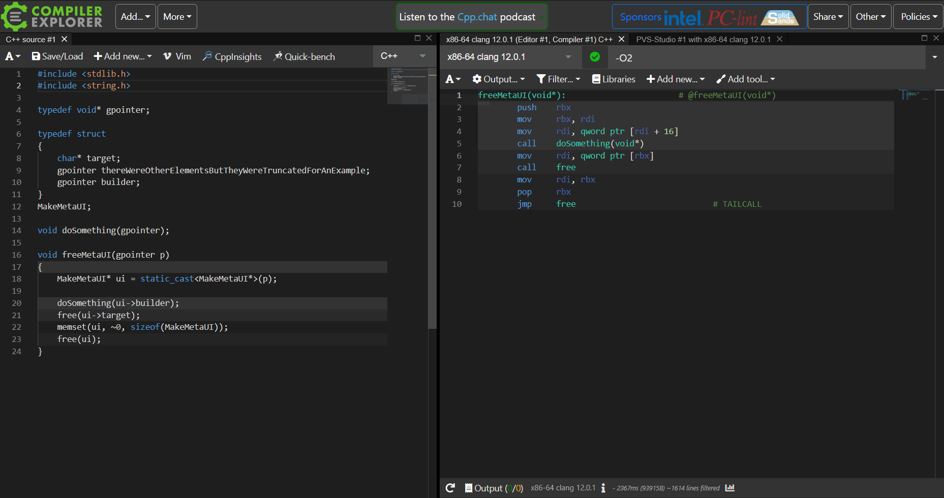
Task: Click the build timing chart icon
Action: 730,488
